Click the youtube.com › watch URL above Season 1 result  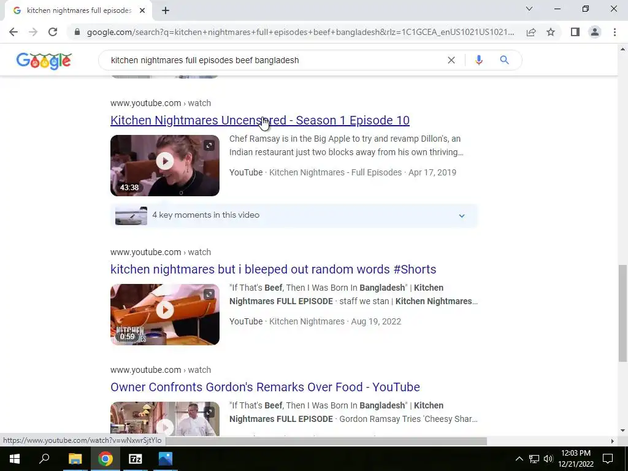161,103
